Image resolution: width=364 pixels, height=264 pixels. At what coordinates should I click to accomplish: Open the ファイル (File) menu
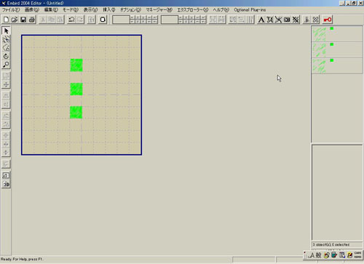coord(11,9)
